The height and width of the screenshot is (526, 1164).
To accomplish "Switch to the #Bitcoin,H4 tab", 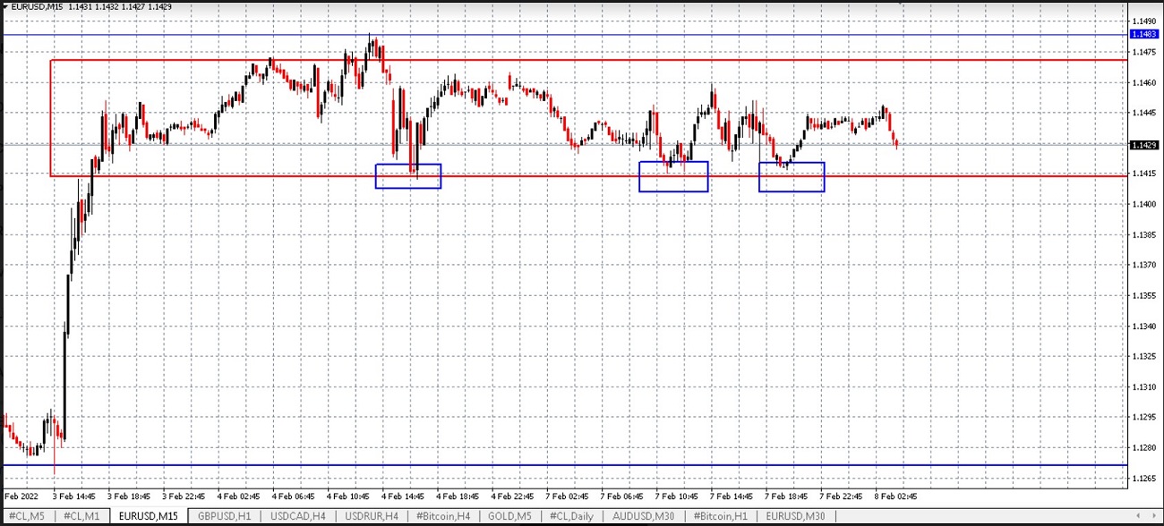I will click(443, 516).
